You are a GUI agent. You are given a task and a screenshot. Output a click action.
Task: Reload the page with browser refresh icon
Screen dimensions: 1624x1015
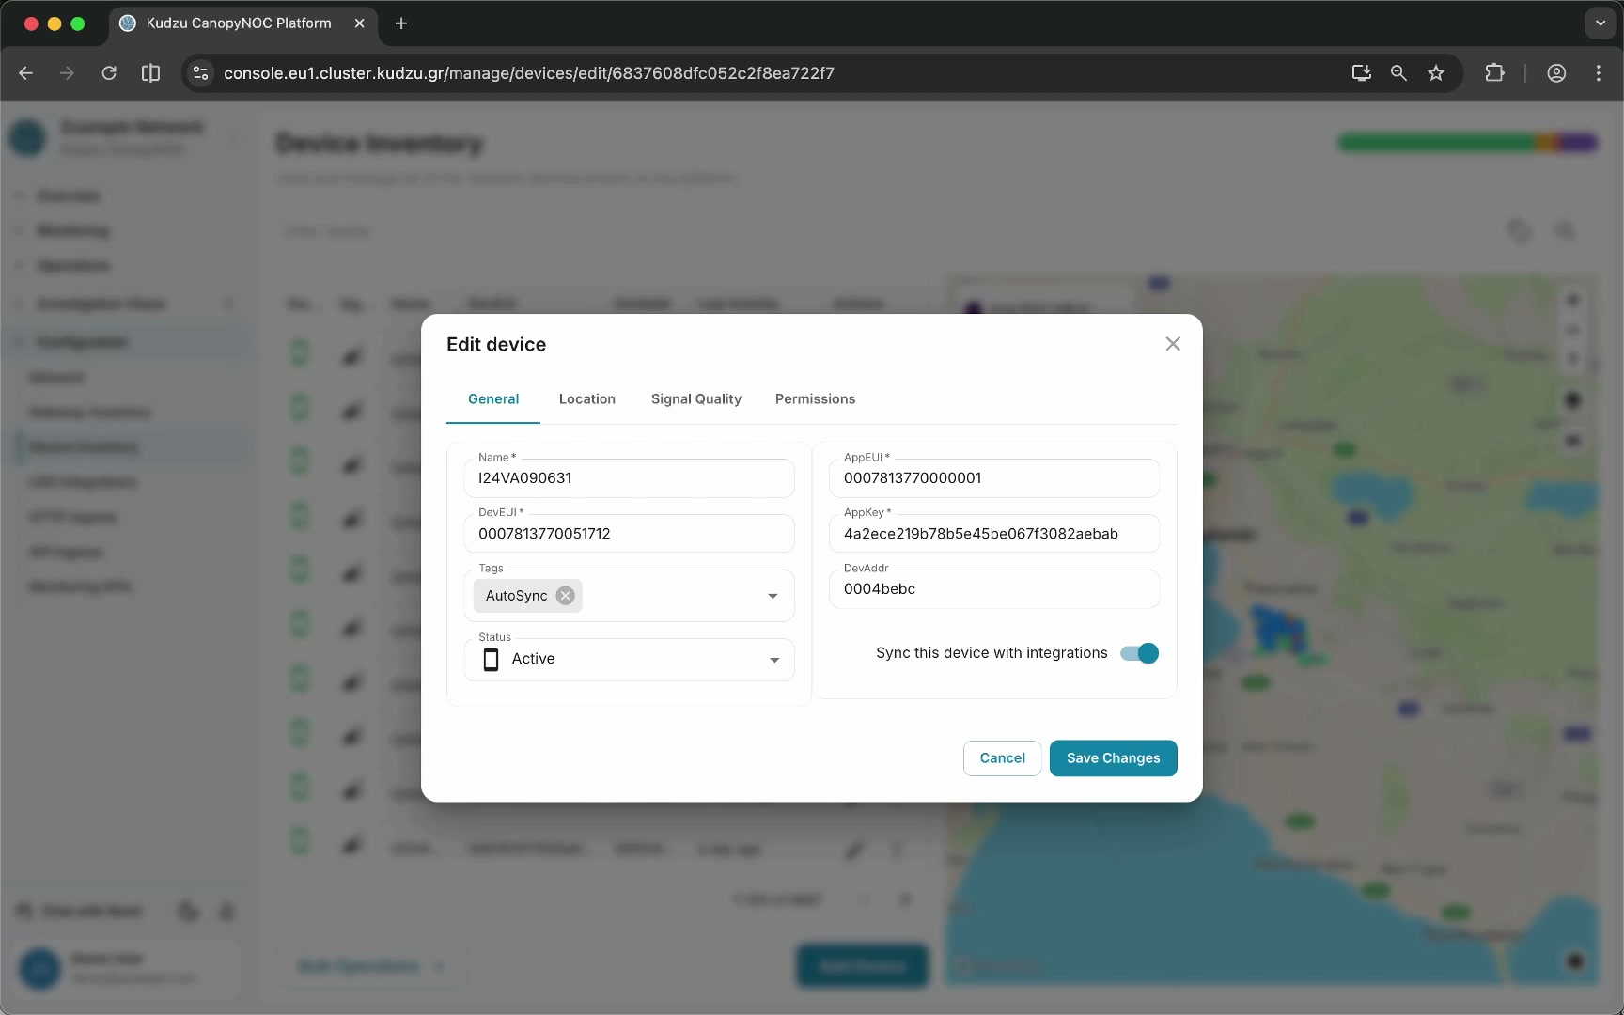tap(109, 73)
